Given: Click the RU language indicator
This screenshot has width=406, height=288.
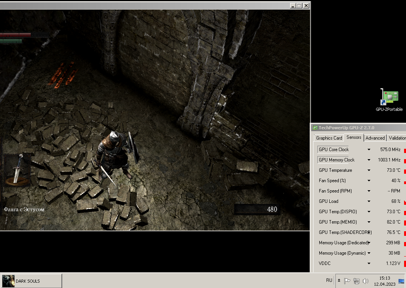Looking at the screenshot, I should coord(329,280).
